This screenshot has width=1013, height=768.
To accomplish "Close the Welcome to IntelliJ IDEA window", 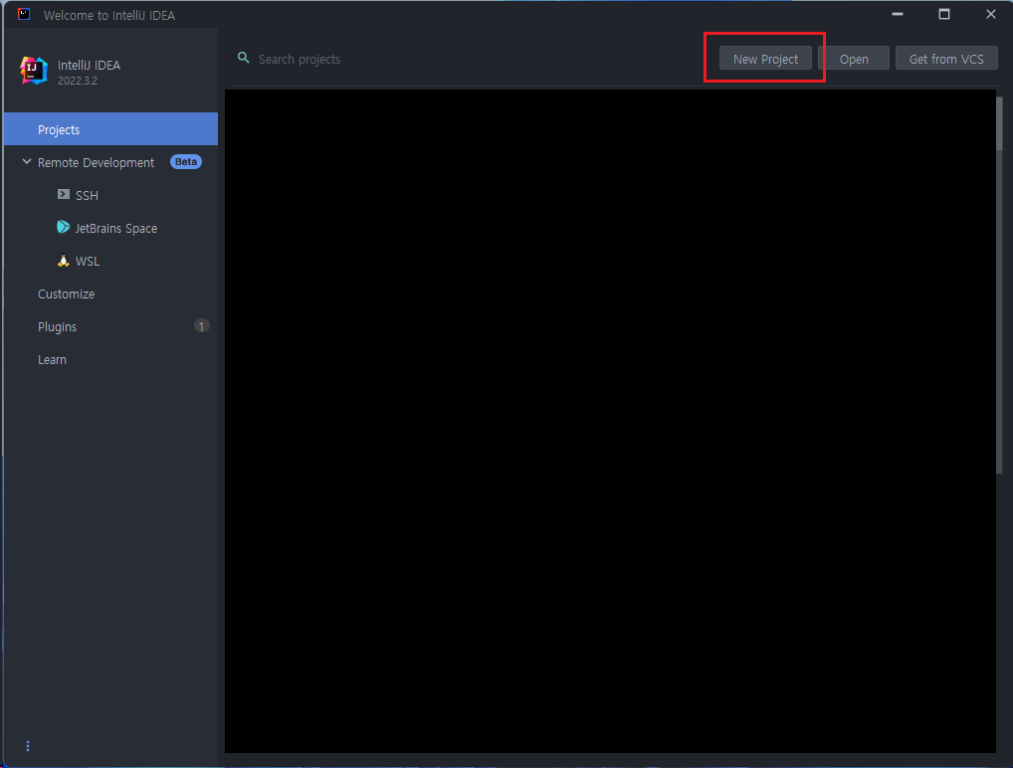I will 990,14.
